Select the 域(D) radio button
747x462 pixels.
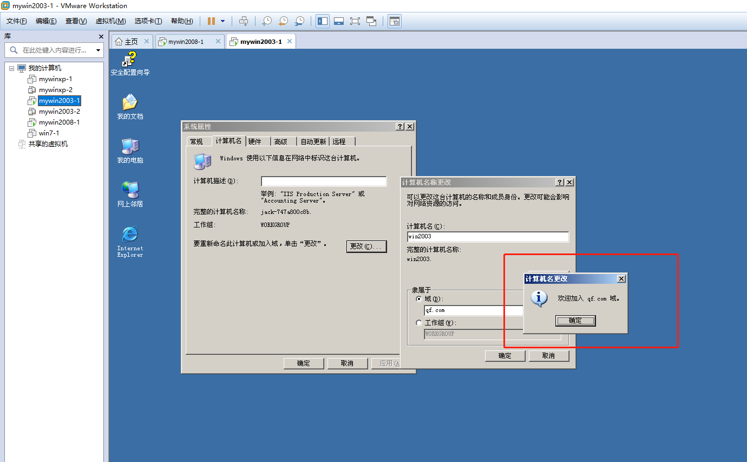(418, 299)
